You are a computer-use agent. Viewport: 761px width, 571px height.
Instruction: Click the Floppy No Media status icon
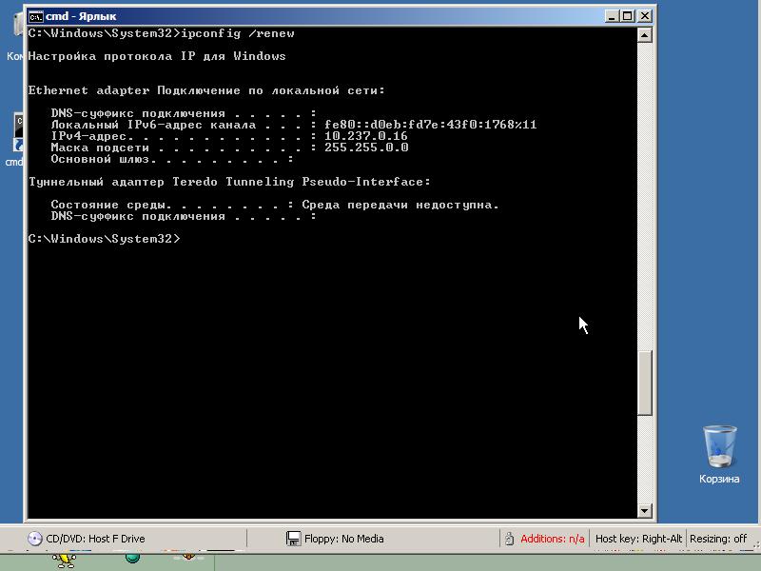point(293,539)
